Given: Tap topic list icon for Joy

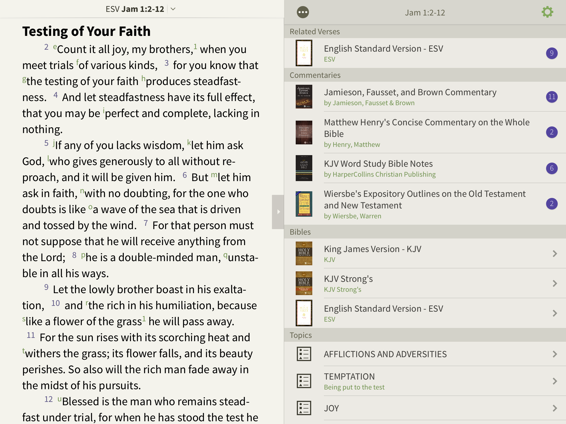Looking at the screenshot, I should 304,408.
